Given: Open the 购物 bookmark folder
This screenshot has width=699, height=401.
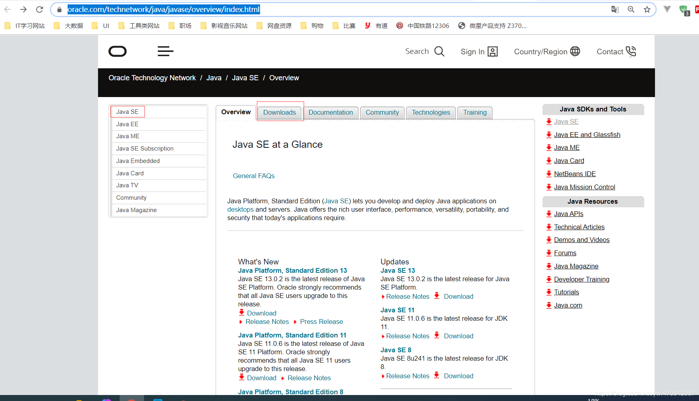Looking at the screenshot, I should (x=312, y=26).
